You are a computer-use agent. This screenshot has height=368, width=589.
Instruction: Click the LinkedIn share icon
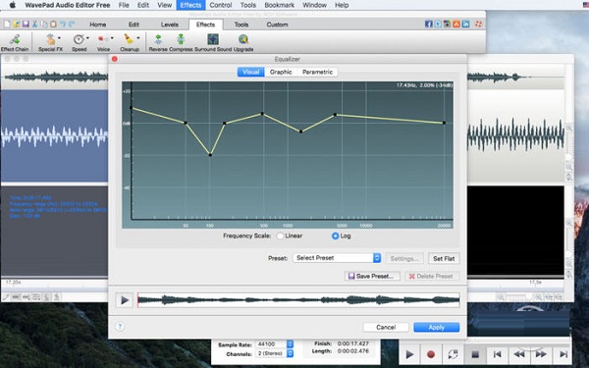(465, 24)
